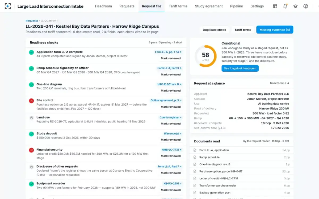Image resolution: width=319 pixels, height=199 pixels.
Task: Open document row Purchase option, parcel HR-0417
Action: [x=242, y=171]
